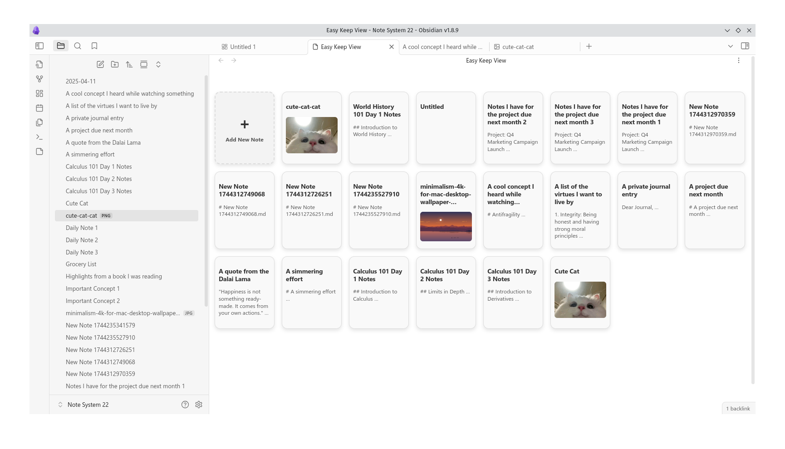This screenshot has height=449, width=785.
Task: Click the Obsidian logo in title bar
Action: [36, 30]
